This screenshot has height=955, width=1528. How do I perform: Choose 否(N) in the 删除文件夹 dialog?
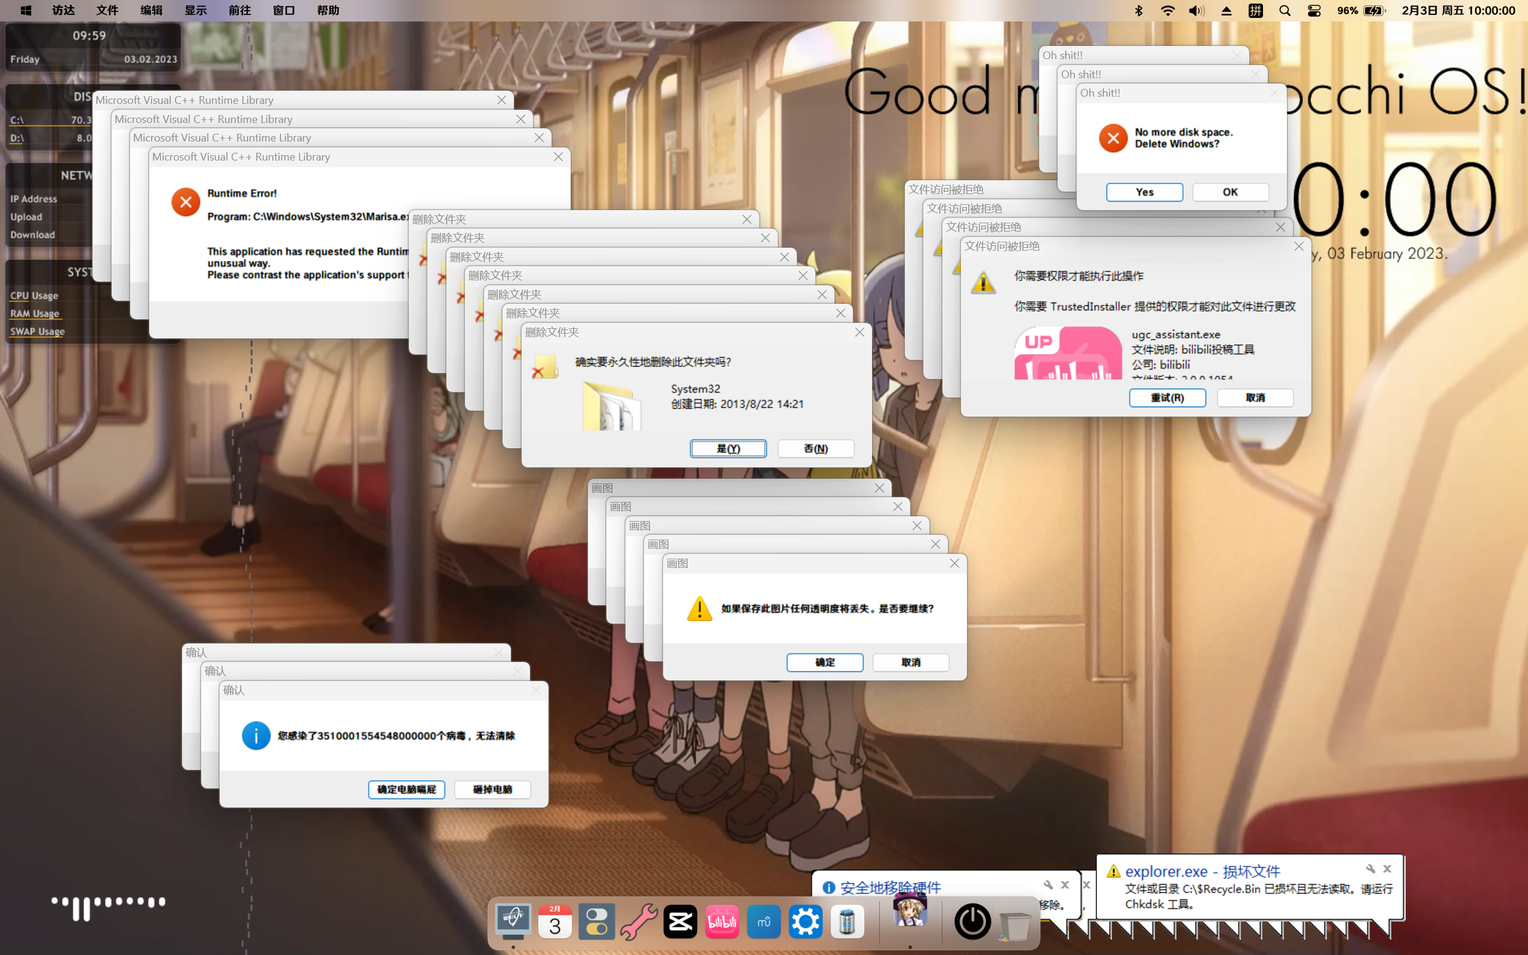[x=816, y=448]
